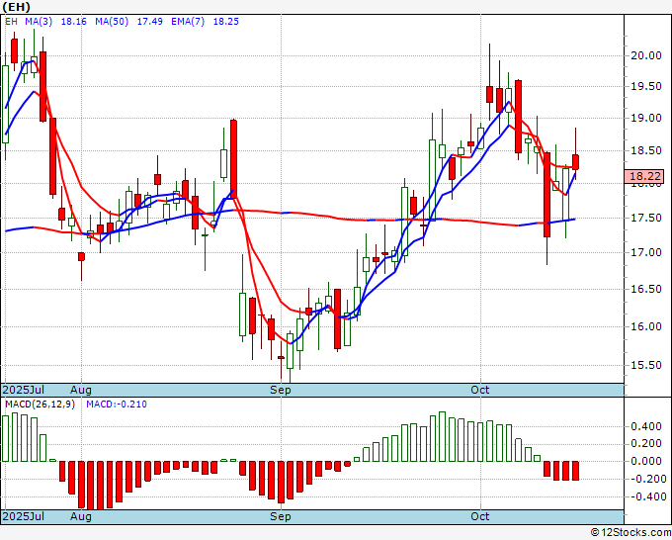Click the 0.000 MACD axis label
The image size is (672, 540).
click(x=646, y=461)
